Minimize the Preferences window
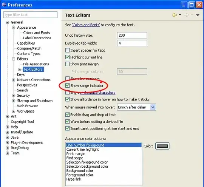204x187 pixels. click(x=184, y=5)
